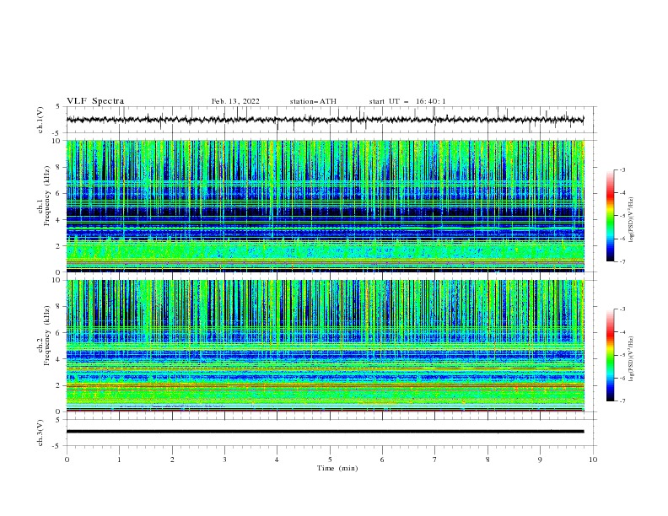Image resolution: width=668 pixels, height=516 pixels.
Task: Click the ch.3 flat voltage trace
Action: click(325, 432)
